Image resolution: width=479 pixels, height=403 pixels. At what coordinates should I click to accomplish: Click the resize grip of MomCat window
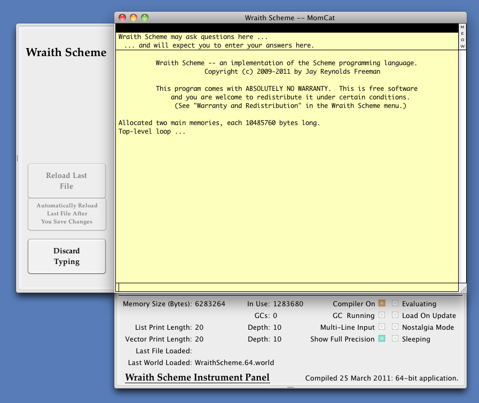462,288
